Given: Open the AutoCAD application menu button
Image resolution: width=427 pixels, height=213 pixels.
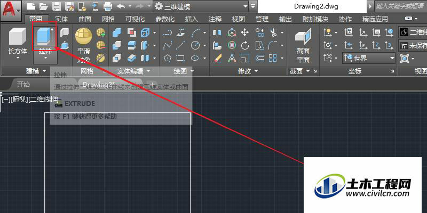Looking at the screenshot, I should point(11,11).
